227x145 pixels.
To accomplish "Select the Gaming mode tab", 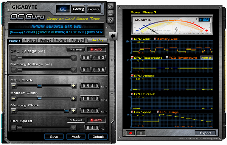I will (78, 9).
